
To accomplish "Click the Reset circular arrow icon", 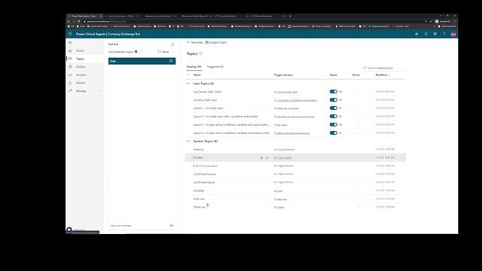I will [x=159, y=52].
